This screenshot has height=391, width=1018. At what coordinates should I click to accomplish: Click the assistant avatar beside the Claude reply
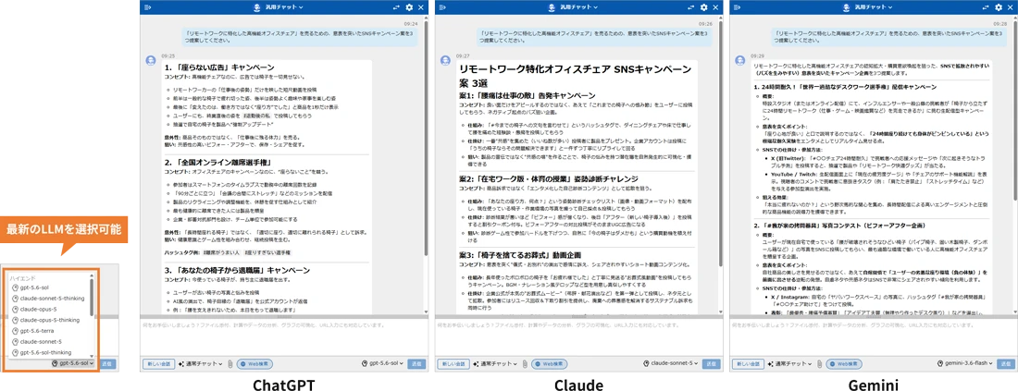[x=445, y=61]
